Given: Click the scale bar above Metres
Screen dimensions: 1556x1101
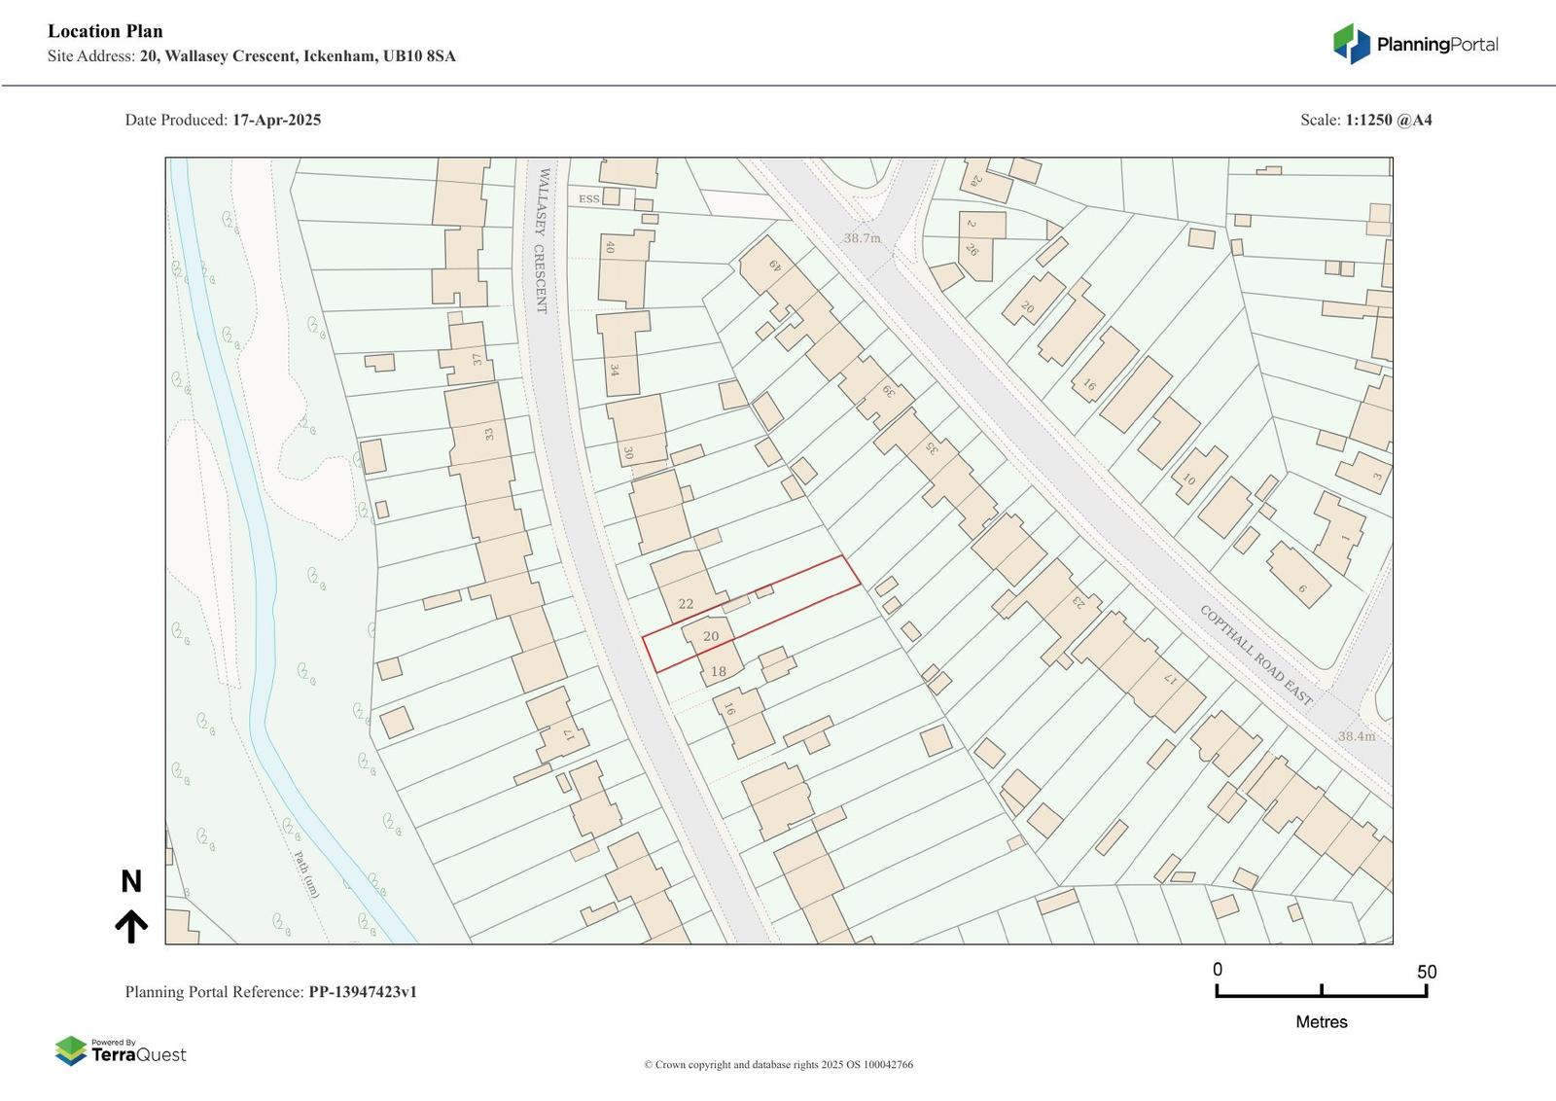Looking at the screenshot, I should pyautogui.click(x=1321, y=991).
